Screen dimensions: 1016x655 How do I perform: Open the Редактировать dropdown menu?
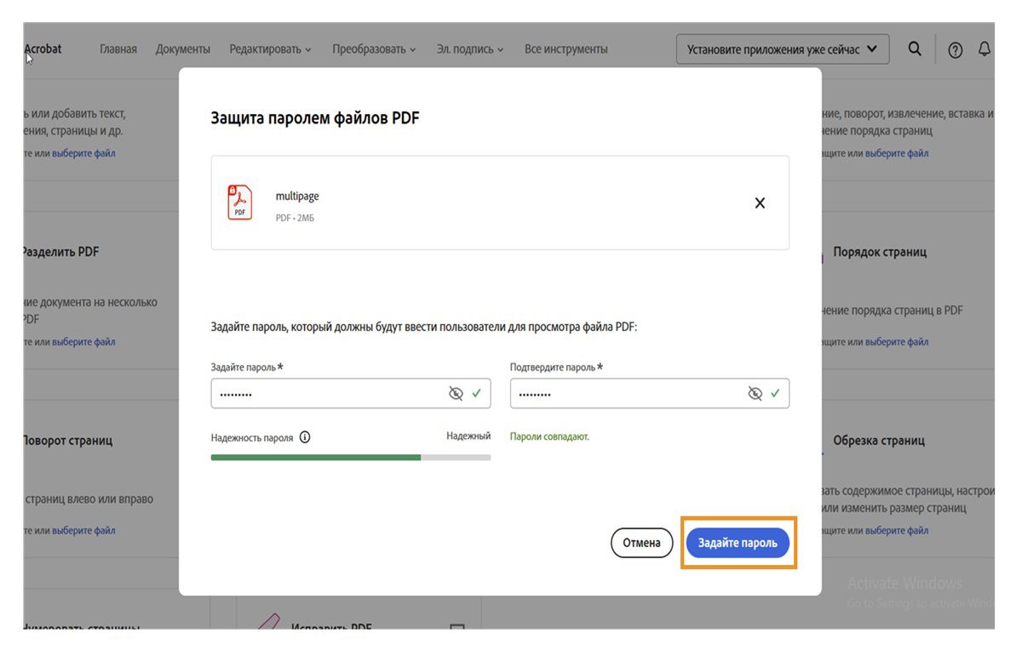[269, 48]
